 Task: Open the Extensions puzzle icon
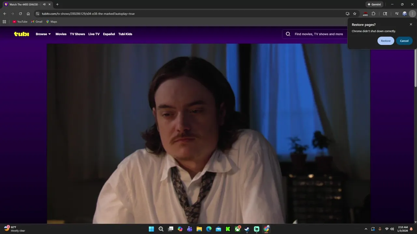click(374, 14)
